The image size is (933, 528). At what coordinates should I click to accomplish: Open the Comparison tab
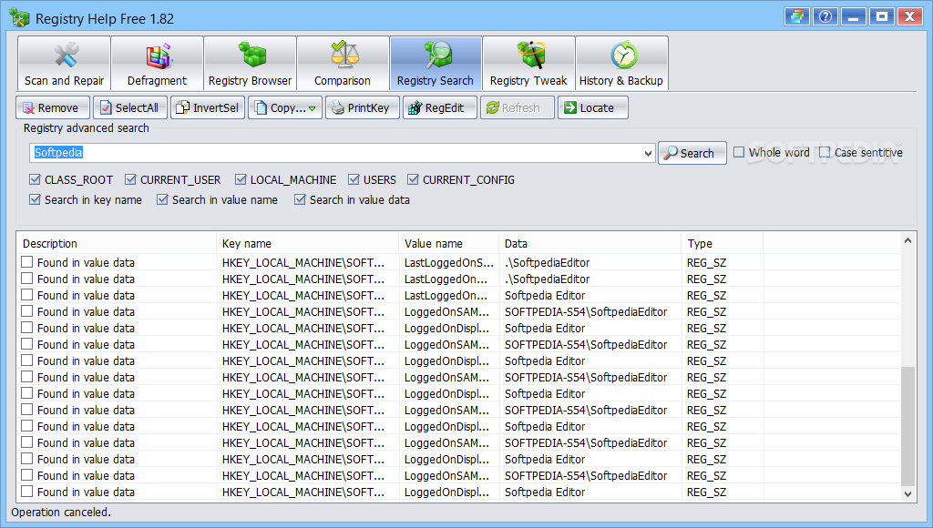[343, 63]
